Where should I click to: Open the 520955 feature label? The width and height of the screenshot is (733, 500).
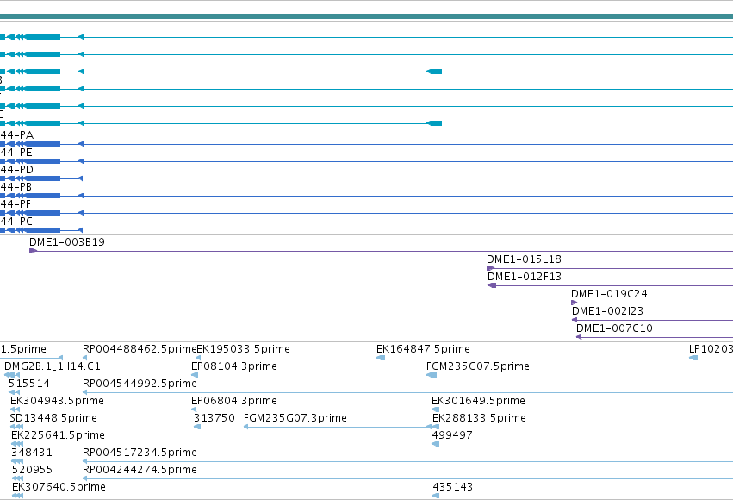coord(32,470)
